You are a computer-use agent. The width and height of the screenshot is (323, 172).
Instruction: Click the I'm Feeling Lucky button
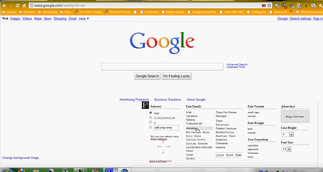click(x=177, y=76)
